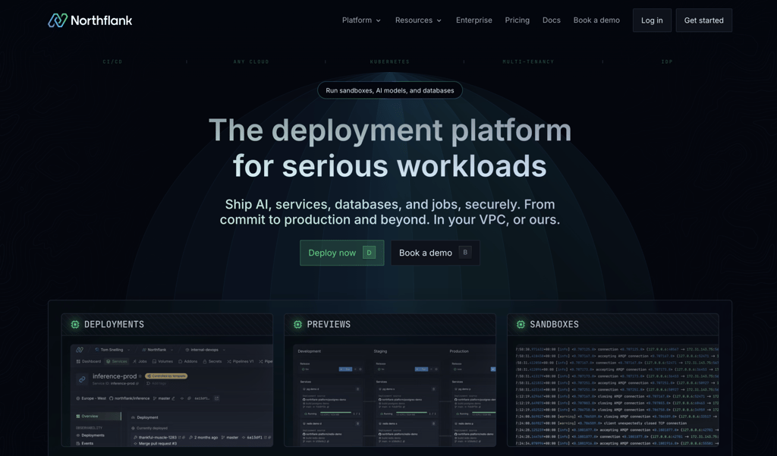Go to the Enterprise page

(x=473, y=20)
